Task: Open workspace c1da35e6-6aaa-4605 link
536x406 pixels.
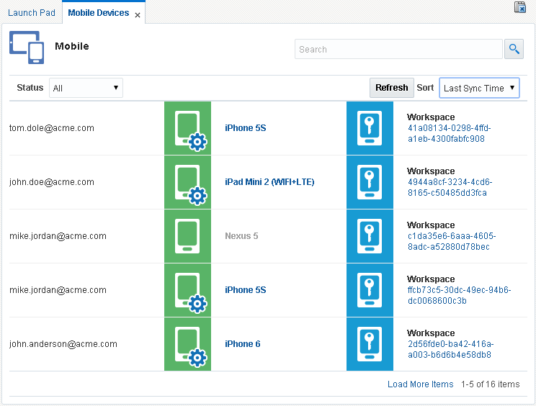Action: (x=452, y=241)
